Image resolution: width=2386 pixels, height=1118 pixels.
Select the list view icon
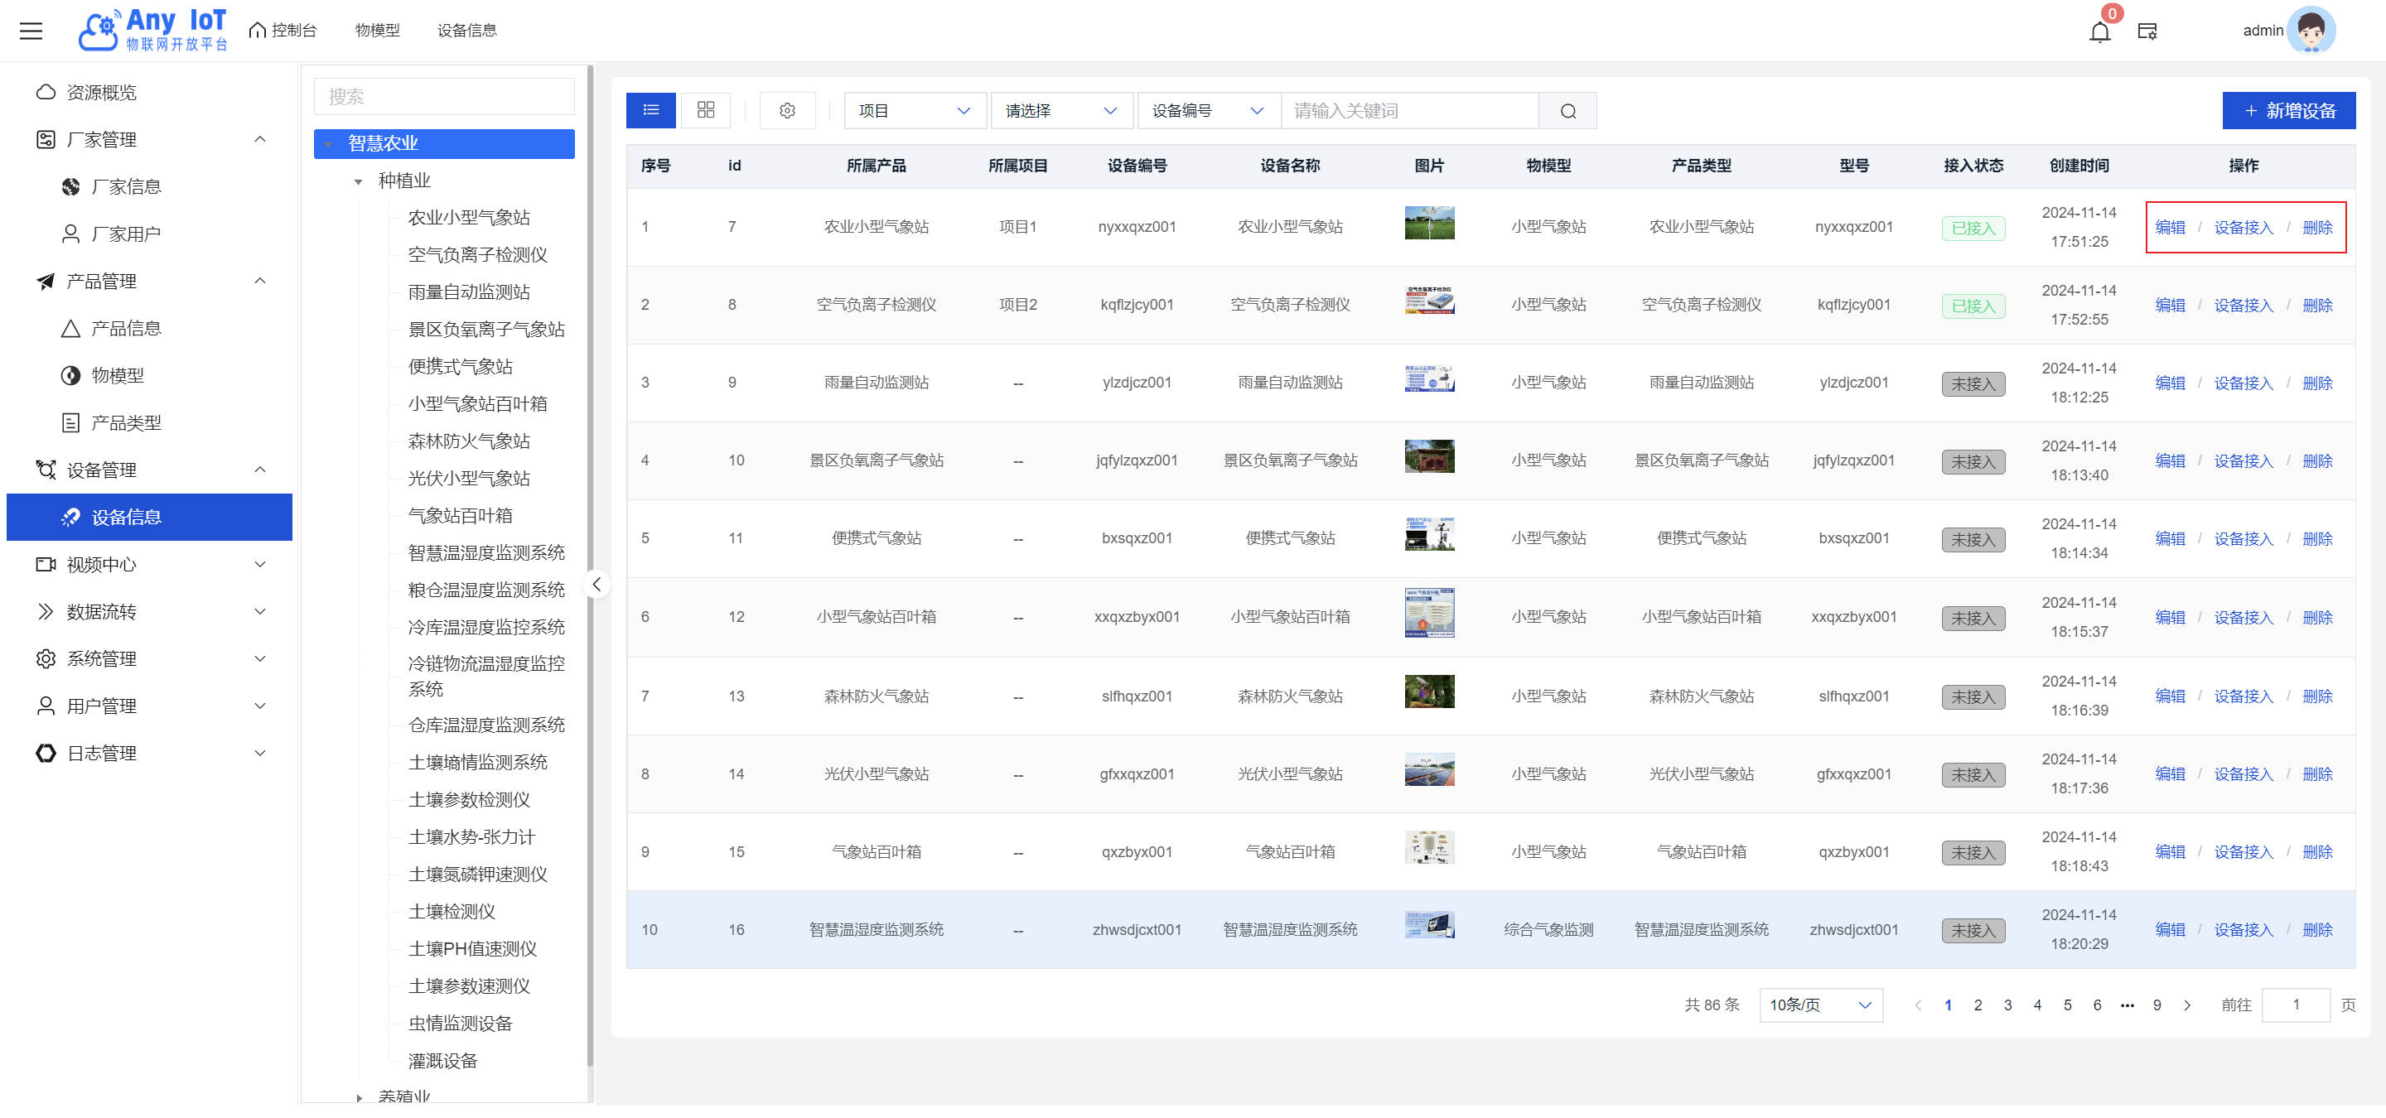[650, 110]
